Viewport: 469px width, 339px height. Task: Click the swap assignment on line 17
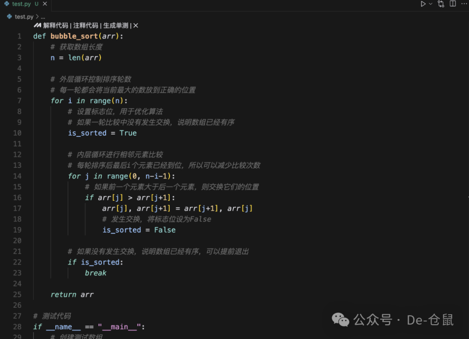point(177,209)
